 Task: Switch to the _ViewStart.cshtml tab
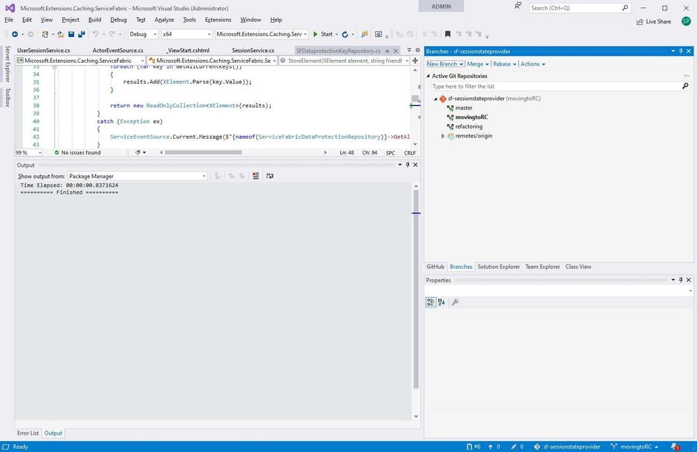coord(188,51)
